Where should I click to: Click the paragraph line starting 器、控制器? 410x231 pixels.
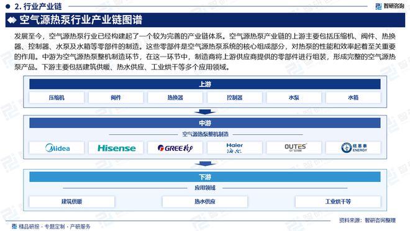click(x=205, y=47)
